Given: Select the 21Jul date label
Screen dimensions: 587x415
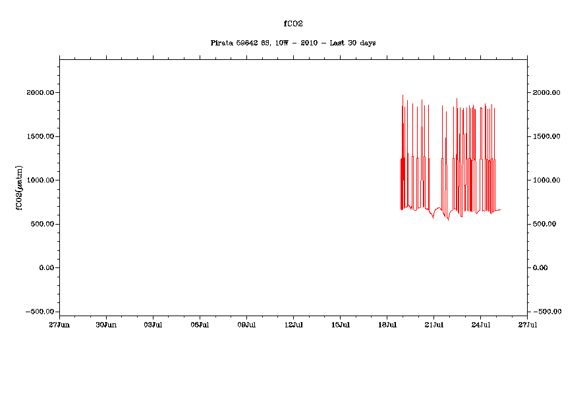Looking at the screenshot, I should click(433, 325).
